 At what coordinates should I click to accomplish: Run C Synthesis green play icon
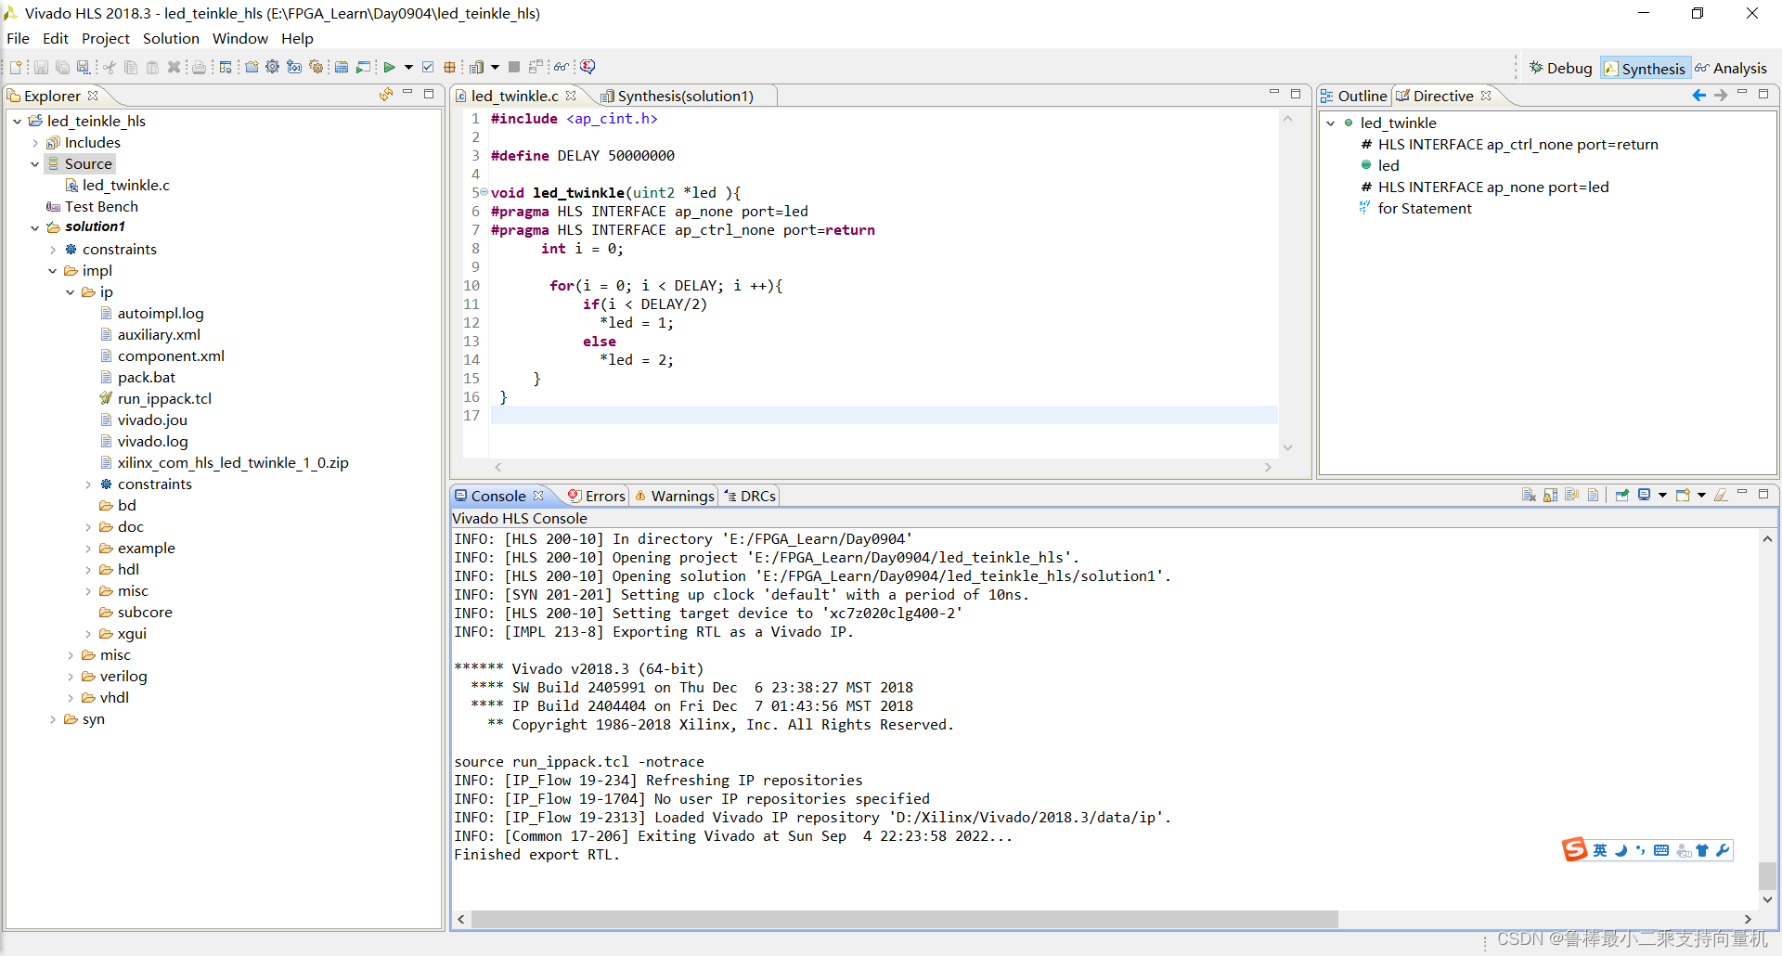pyautogui.click(x=389, y=67)
